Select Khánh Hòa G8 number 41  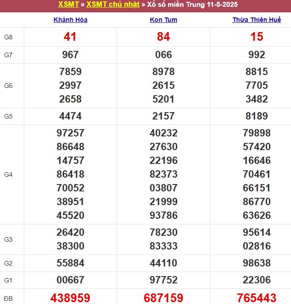click(x=70, y=37)
